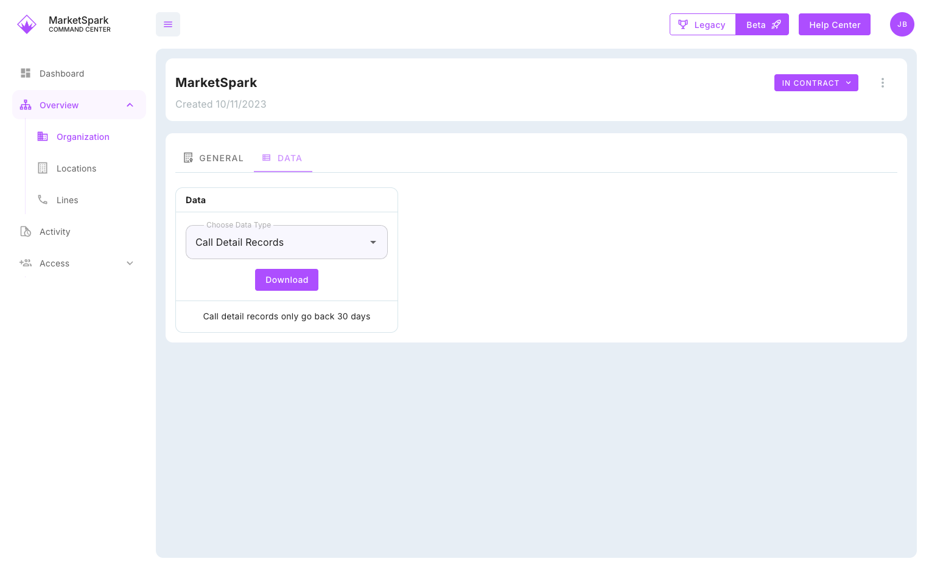Collapse the Overview section chevron
929x570 pixels.
[x=130, y=105]
